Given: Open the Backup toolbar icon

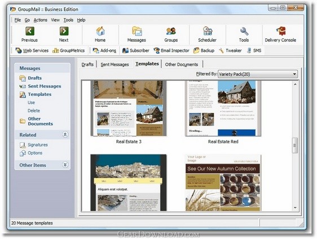Looking at the screenshot, I should (196, 51).
